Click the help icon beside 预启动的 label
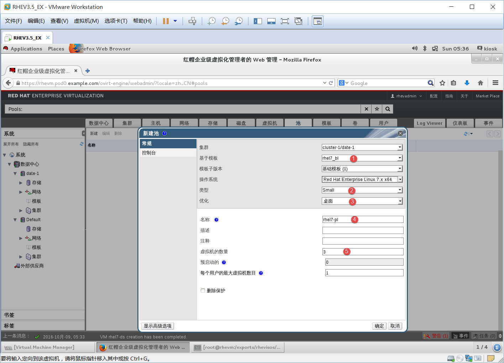Image resolution: width=504 pixels, height=363 pixels. coord(224,262)
